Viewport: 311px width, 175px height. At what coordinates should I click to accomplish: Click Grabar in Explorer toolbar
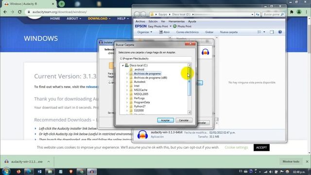click(209, 32)
